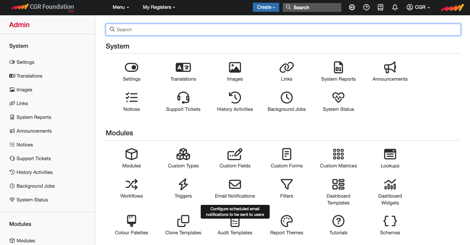Expand the Create dropdown

[266, 7]
